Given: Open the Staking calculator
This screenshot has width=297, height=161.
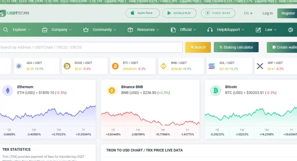Looking at the screenshot, I should pos(236,47).
